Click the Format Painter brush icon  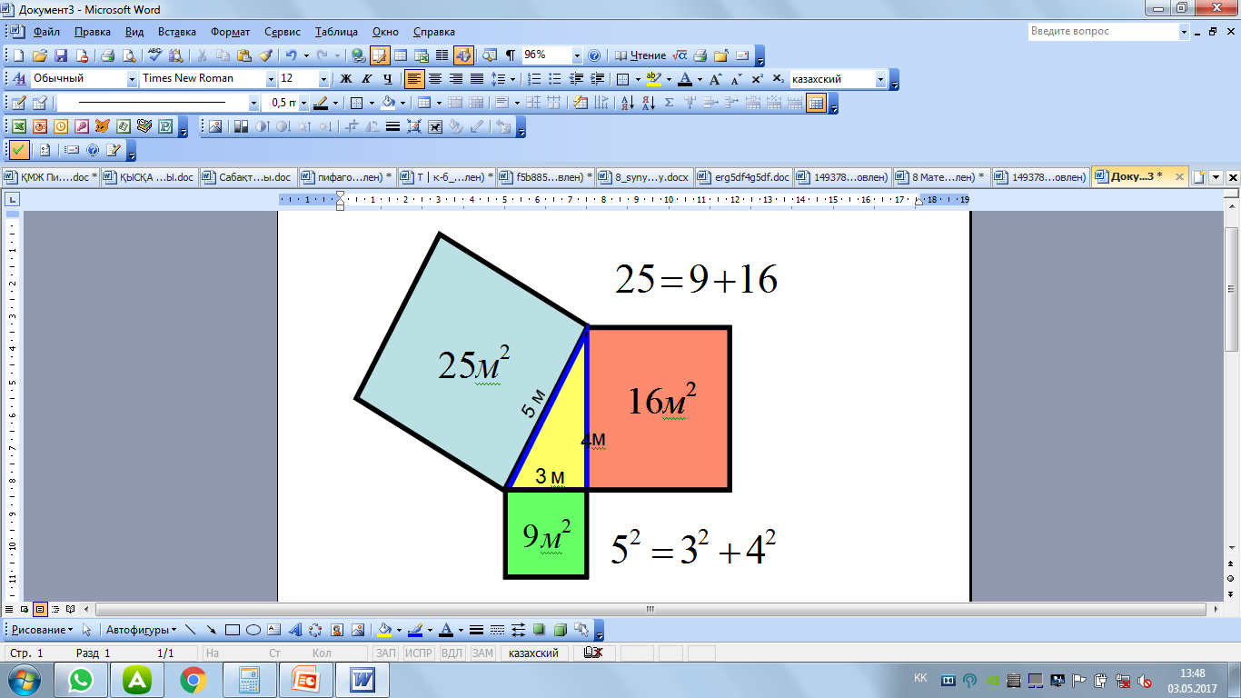pos(266,55)
